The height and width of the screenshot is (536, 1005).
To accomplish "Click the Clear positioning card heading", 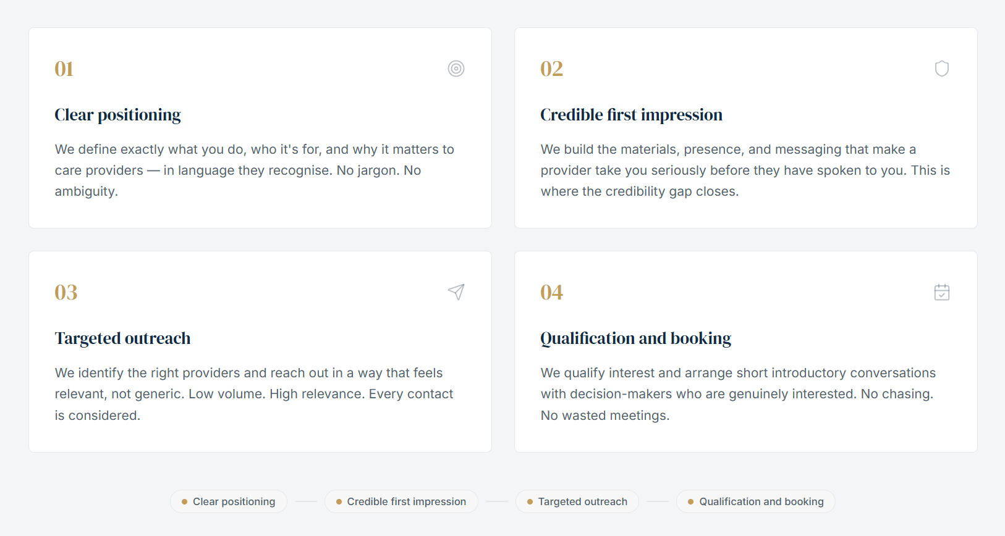I will tap(117, 115).
